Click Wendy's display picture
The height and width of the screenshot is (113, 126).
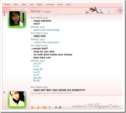(17, 19)
